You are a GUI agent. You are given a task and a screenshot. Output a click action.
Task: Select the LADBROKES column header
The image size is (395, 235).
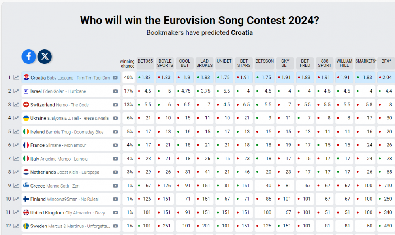click(x=204, y=63)
